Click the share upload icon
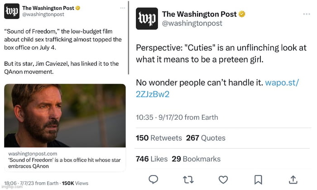 point(293,180)
